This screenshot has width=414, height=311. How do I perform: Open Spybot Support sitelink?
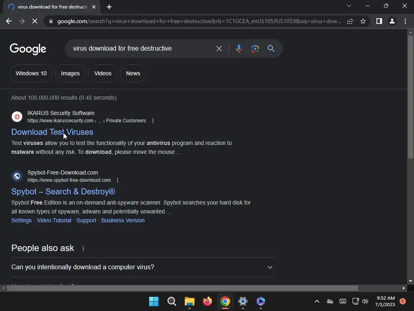tap(86, 220)
